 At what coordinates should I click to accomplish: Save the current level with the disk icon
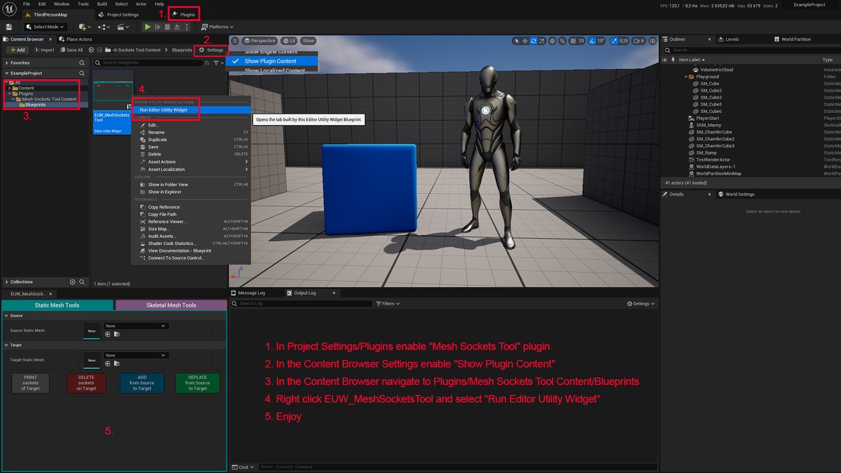[x=9, y=27]
